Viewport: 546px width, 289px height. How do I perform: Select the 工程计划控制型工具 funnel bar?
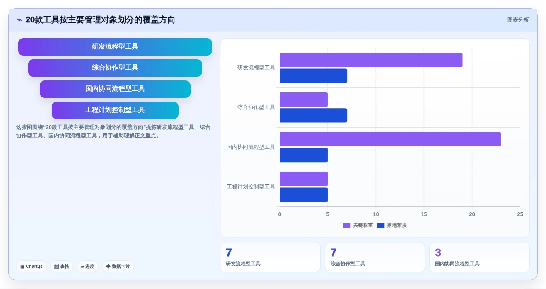(115, 110)
